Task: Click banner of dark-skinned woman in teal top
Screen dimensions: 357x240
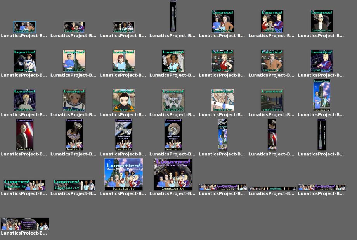Action: click(x=173, y=61)
